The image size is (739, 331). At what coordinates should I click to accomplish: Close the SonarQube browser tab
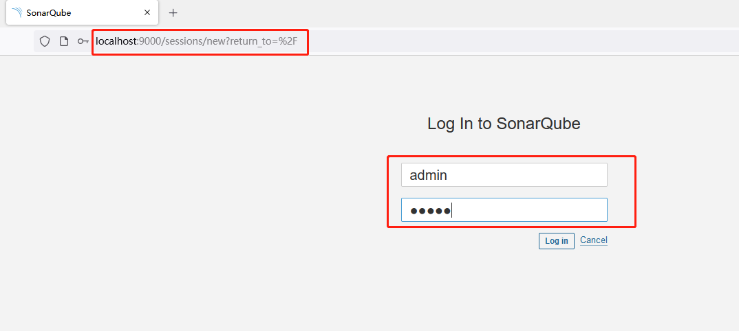(147, 12)
